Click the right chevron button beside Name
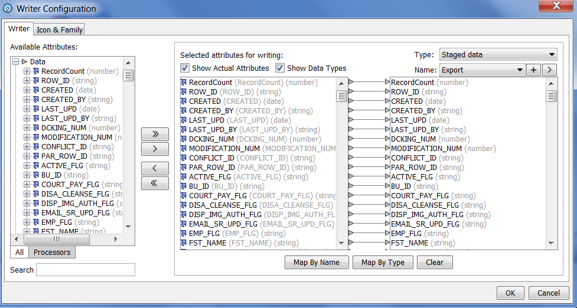577x308 pixels. pyautogui.click(x=549, y=70)
